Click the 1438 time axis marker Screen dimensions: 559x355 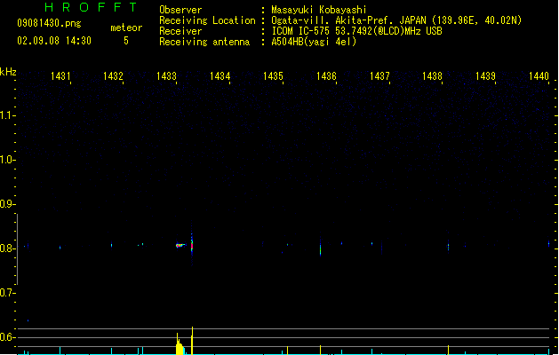(432, 75)
